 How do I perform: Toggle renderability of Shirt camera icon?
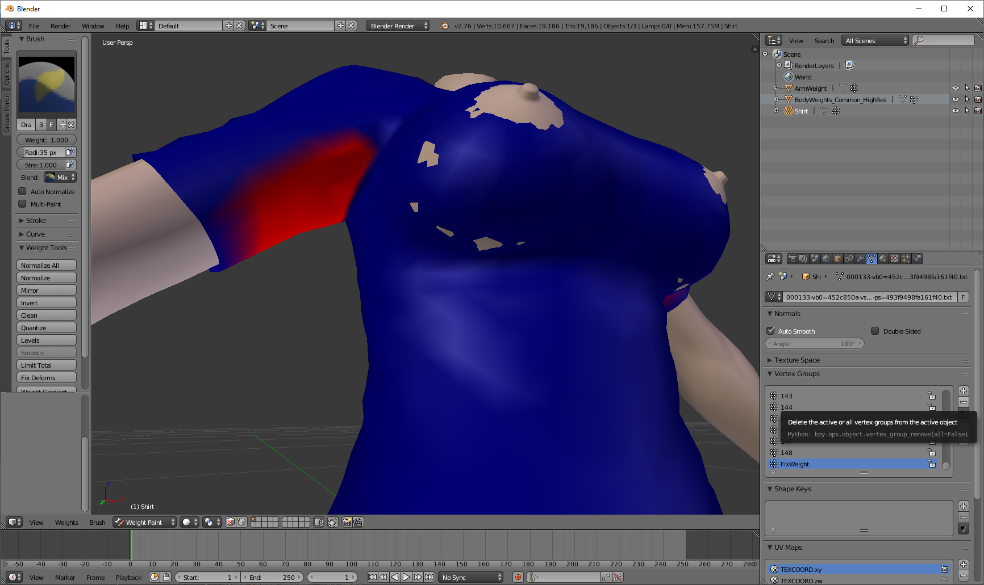point(978,111)
